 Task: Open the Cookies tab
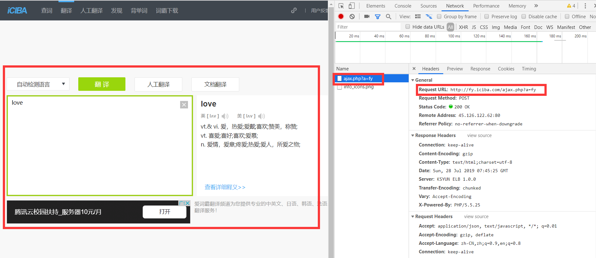[x=506, y=69]
